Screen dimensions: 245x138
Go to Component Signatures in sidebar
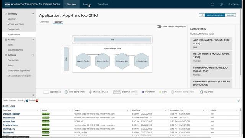(19, 71)
